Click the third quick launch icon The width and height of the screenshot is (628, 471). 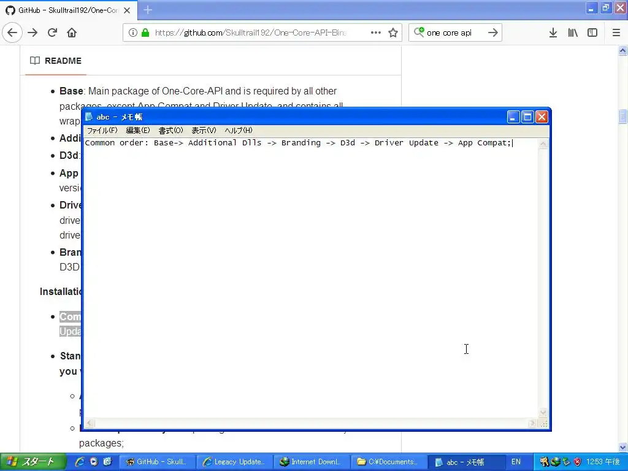107,462
